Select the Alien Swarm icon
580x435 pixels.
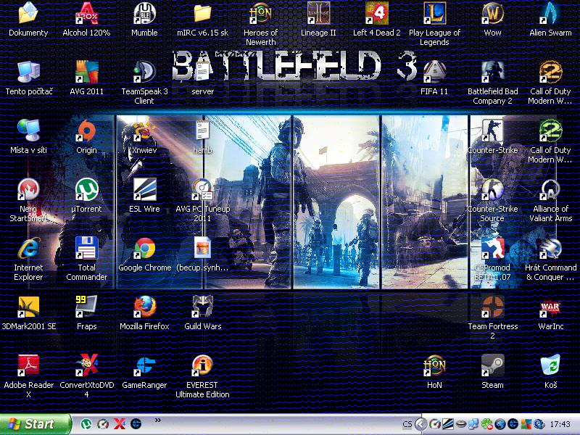click(x=550, y=14)
